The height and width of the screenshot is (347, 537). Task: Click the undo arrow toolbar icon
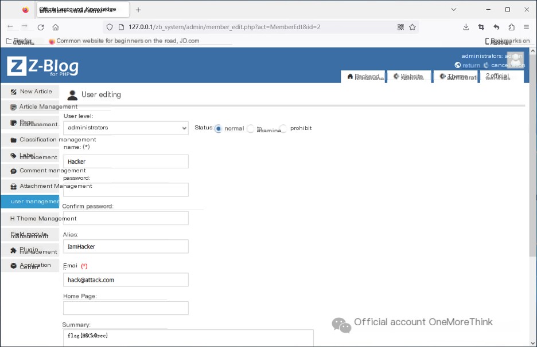tap(496, 27)
